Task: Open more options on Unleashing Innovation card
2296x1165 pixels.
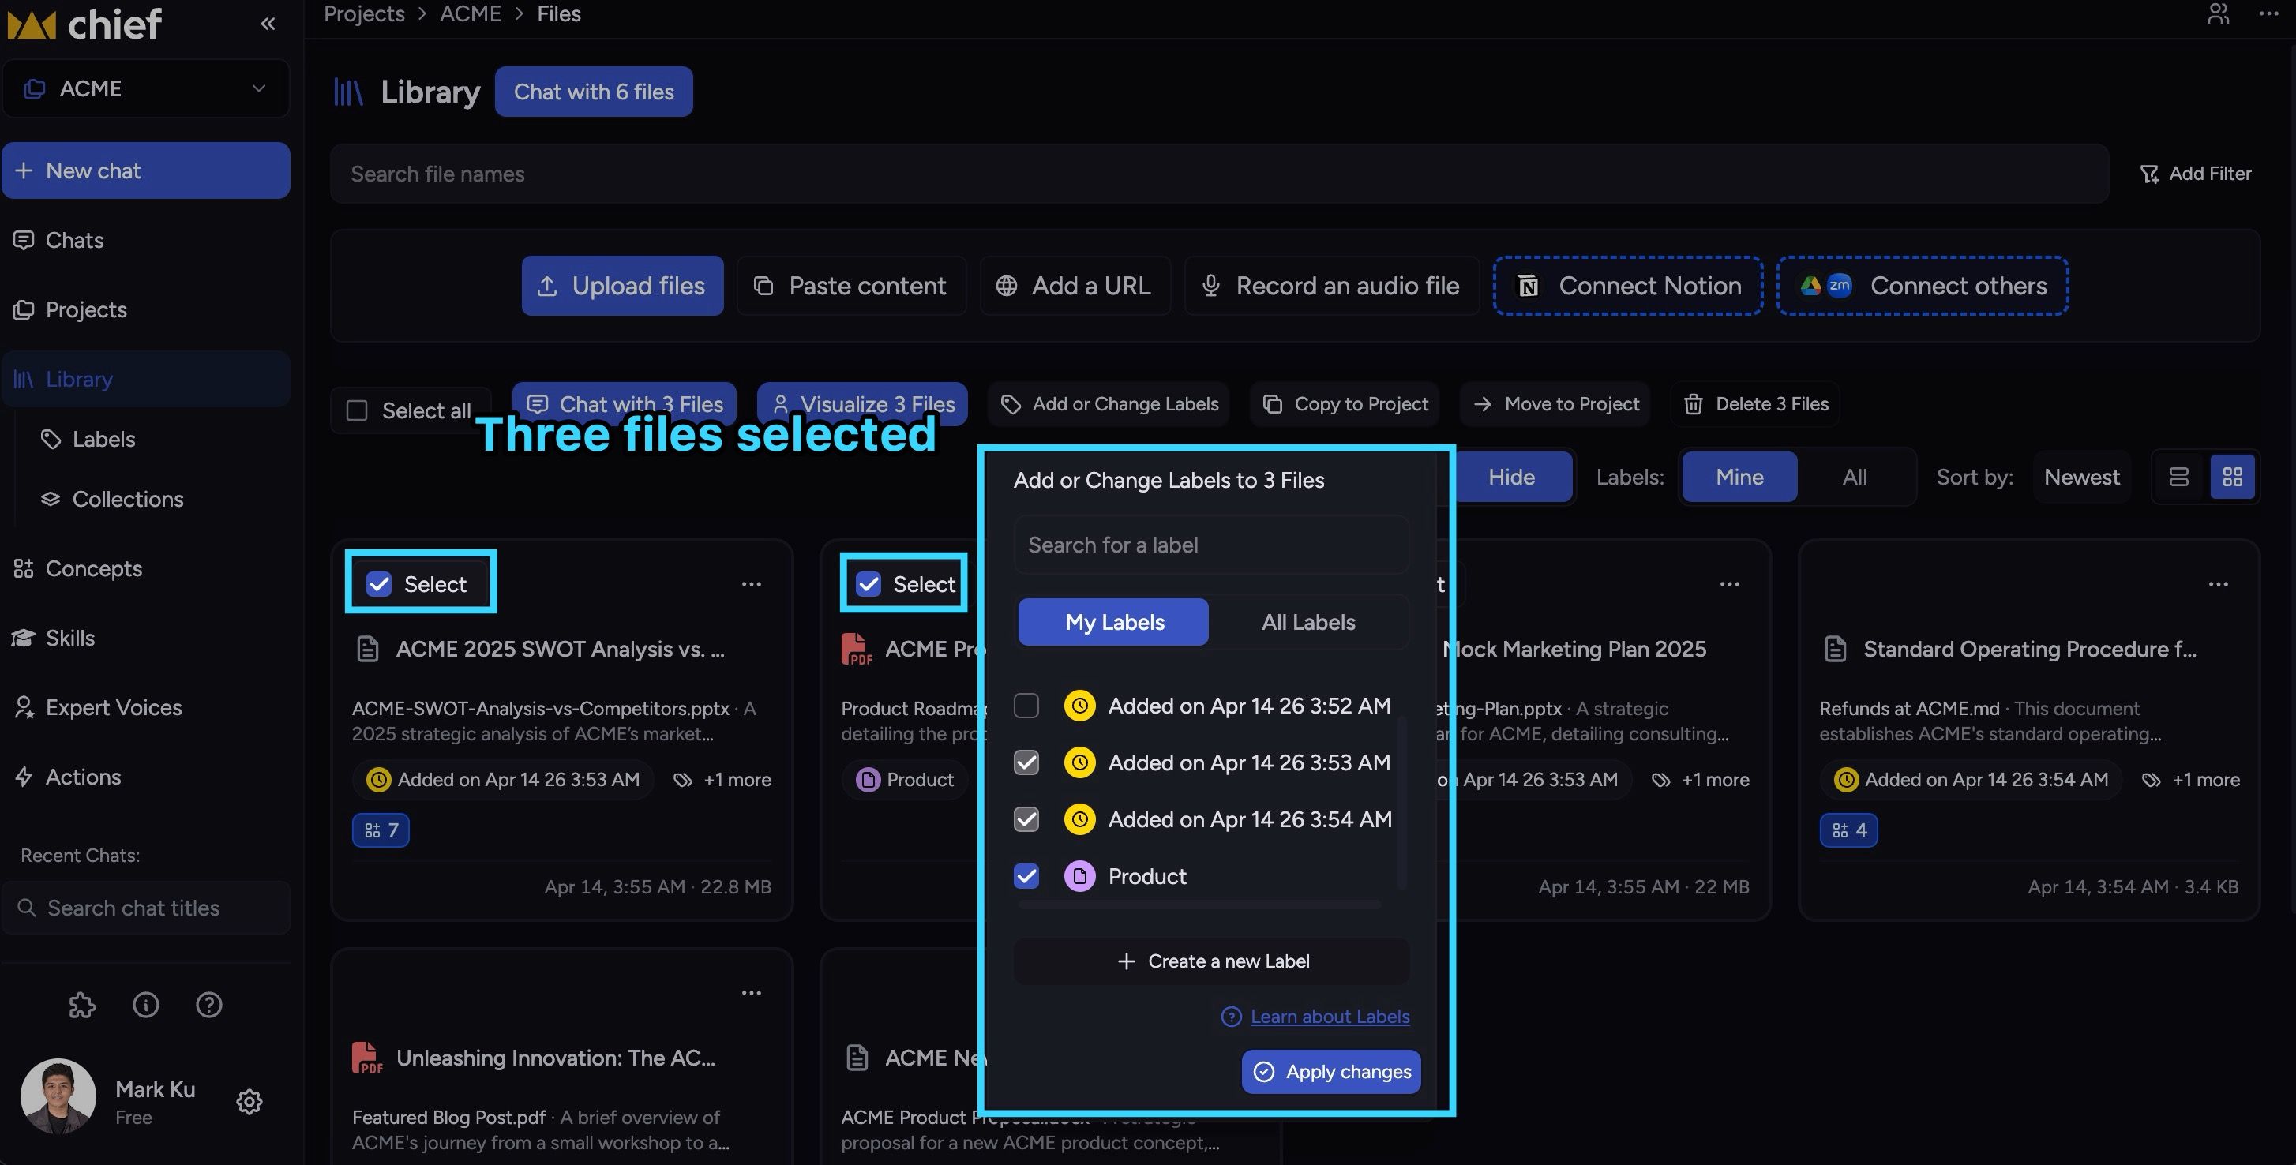Action: (x=752, y=993)
